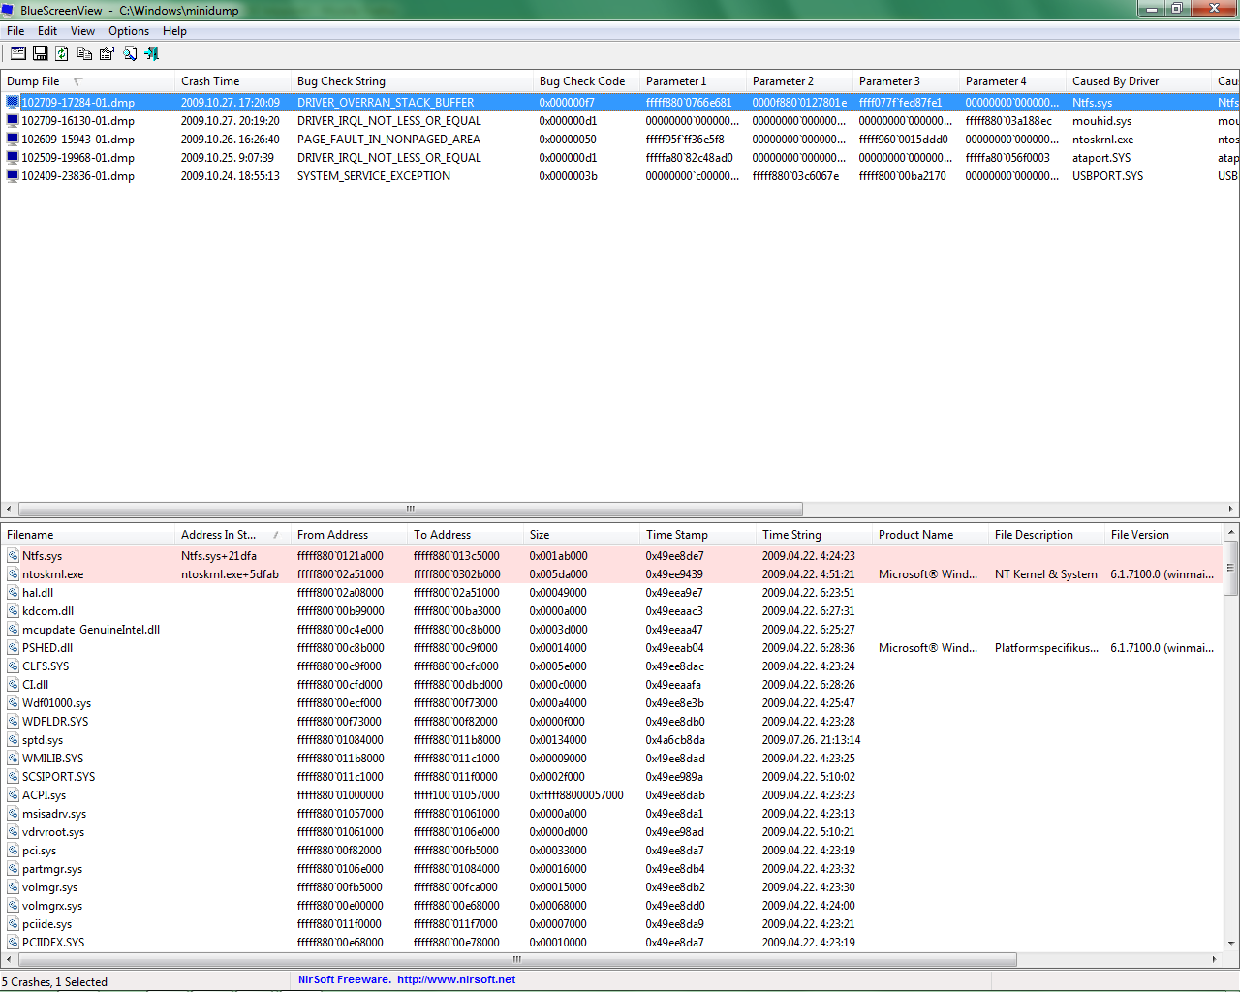Click the lower pane horizontal scrollbar thumb
1240x992 pixels.
tap(517, 959)
